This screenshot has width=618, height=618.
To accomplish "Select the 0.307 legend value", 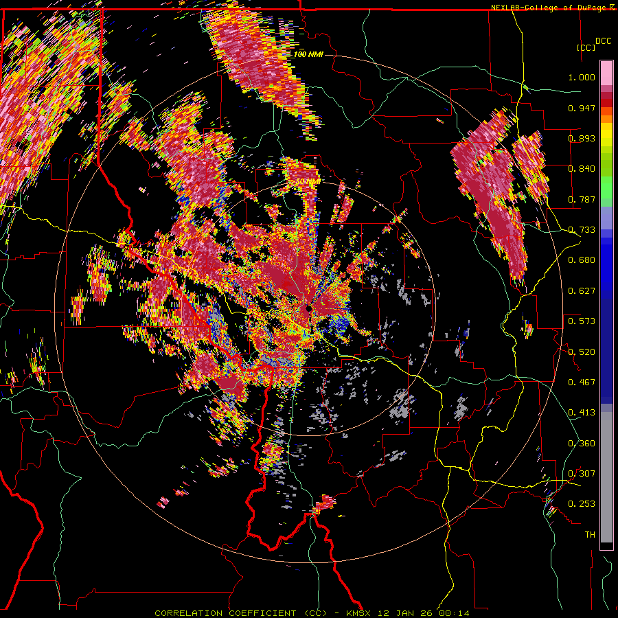I will point(582,474).
